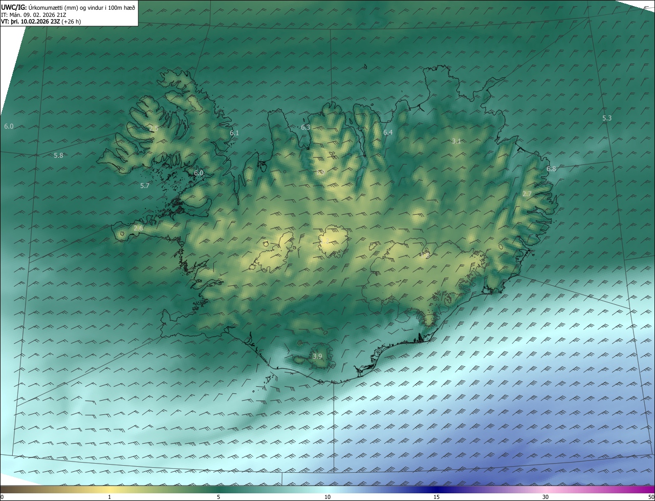Click the 5.8 value label west of the Westfjords
This screenshot has width=655, height=501.
58,155
